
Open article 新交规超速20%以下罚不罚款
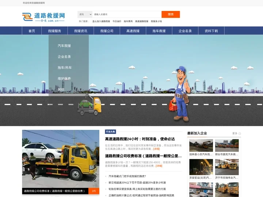coord(137,183)
